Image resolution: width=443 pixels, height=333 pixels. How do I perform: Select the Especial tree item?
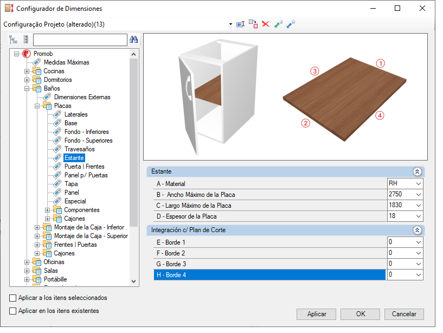75,201
